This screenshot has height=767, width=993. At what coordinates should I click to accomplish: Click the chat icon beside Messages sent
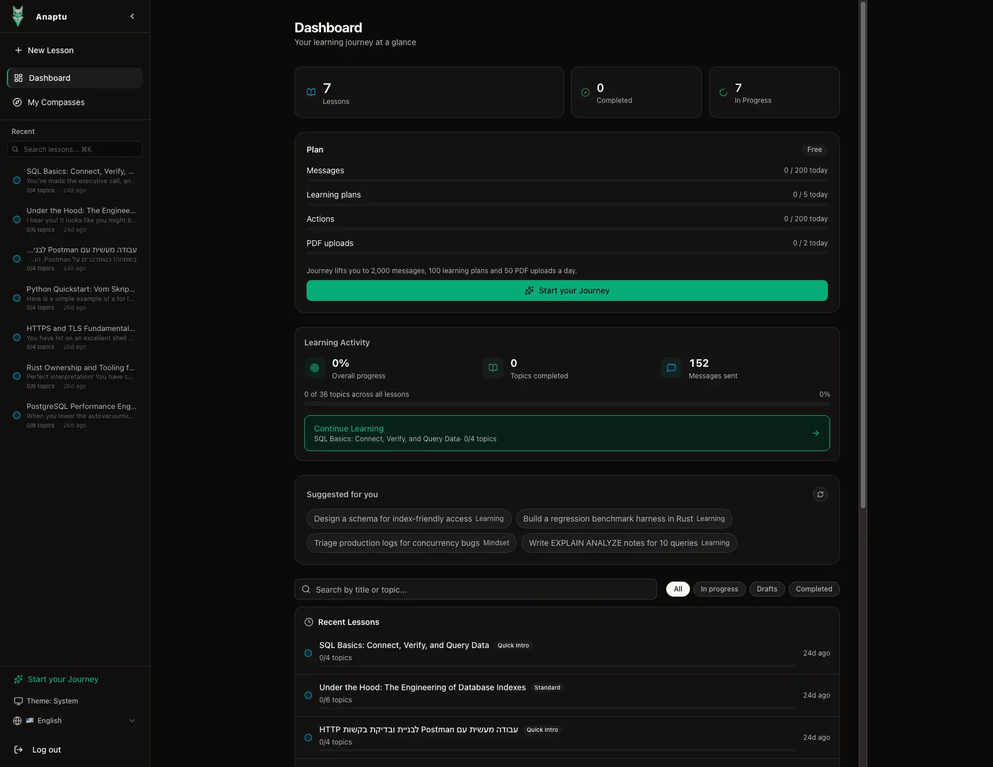point(671,368)
